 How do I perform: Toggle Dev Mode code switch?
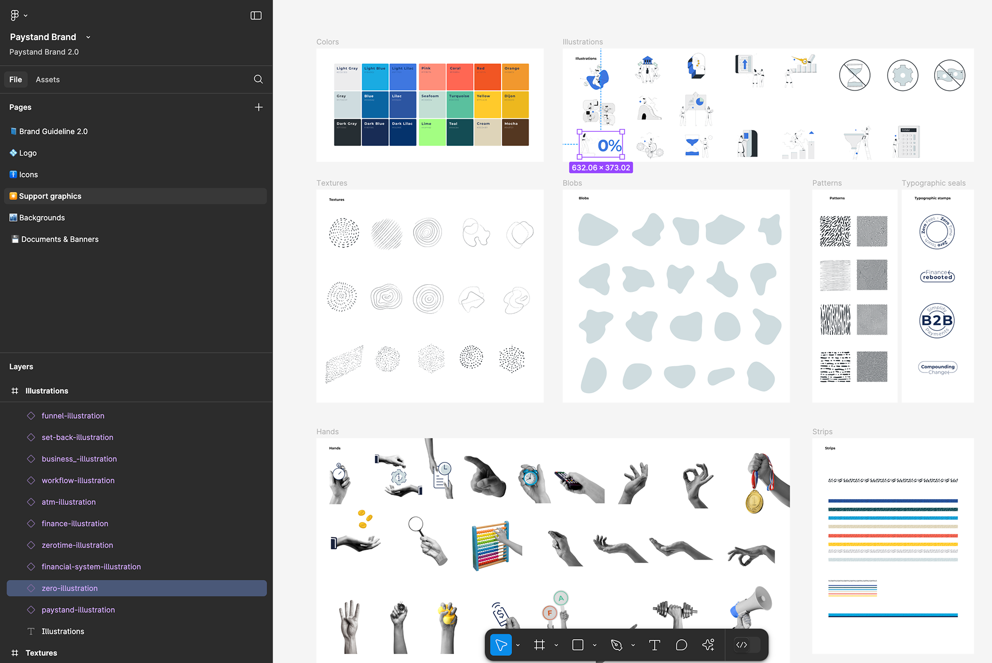click(747, 645)
